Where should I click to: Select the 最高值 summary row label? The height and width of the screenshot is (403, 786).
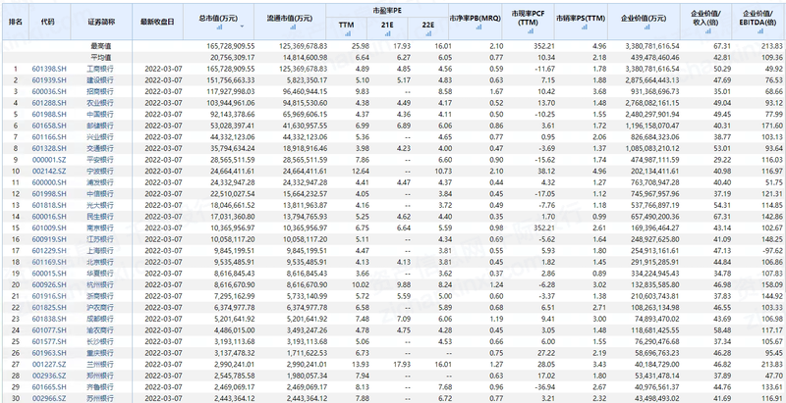pos(101,46)
